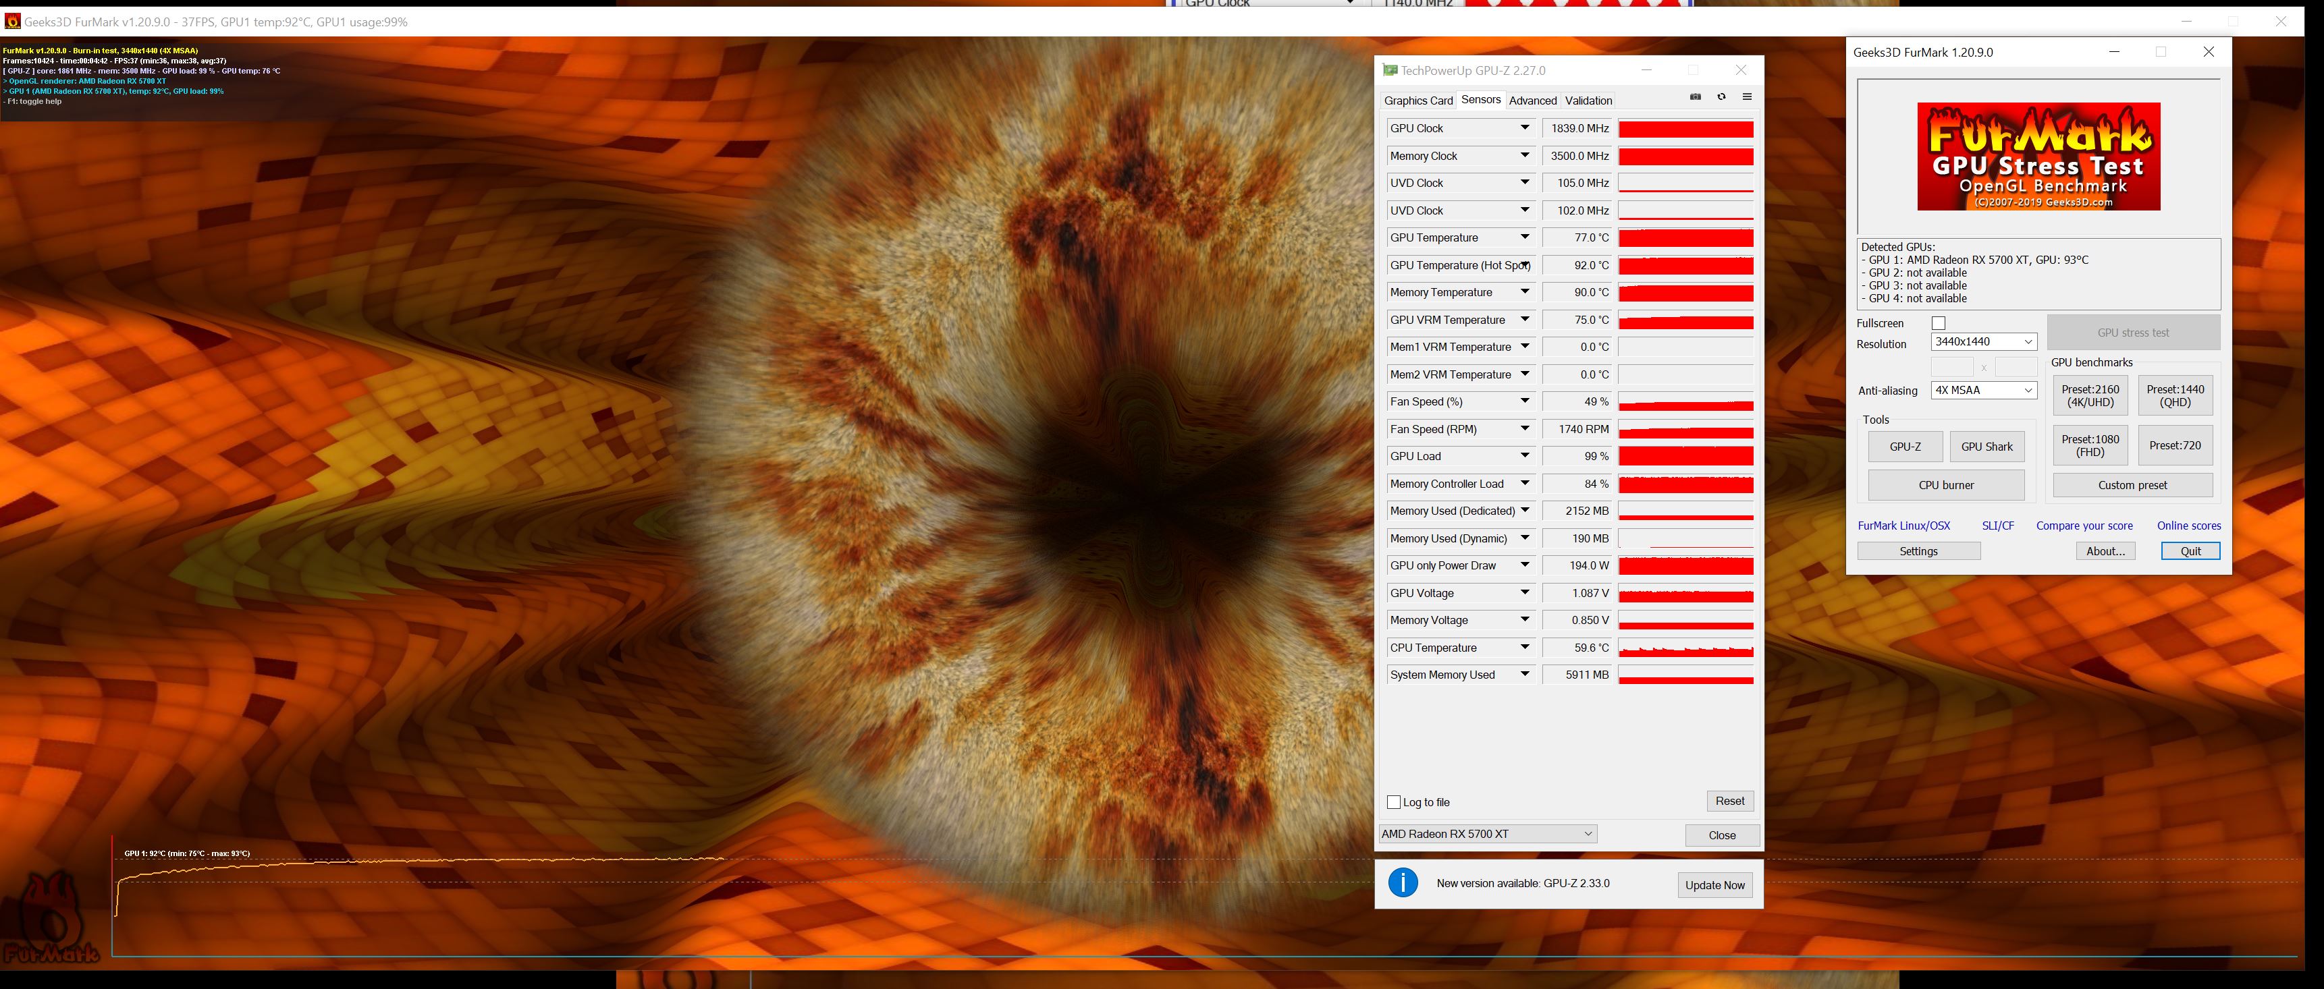This screenshot has width=2324, height=989.
Task: Expand the GPU VRM Temperature dropdown arrow
Action: (x=1525, y=319)
